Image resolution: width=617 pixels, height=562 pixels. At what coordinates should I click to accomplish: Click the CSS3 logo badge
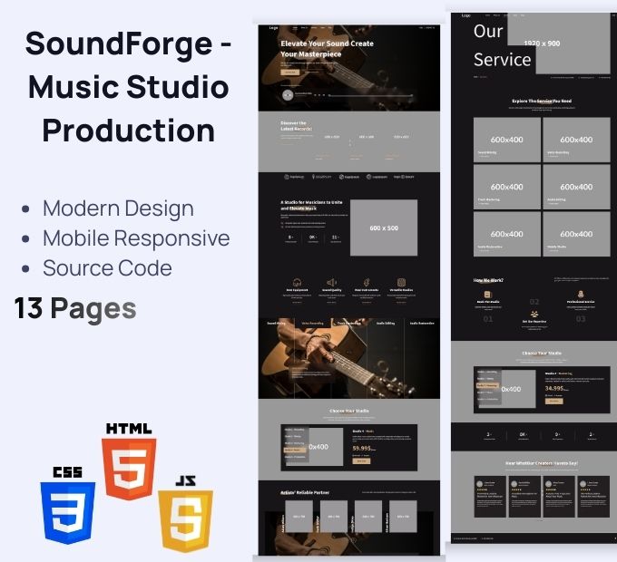coord(68,506)
